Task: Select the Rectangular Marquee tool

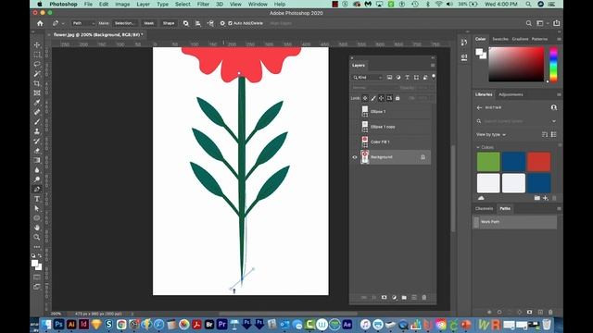Action: pos(37,55)
